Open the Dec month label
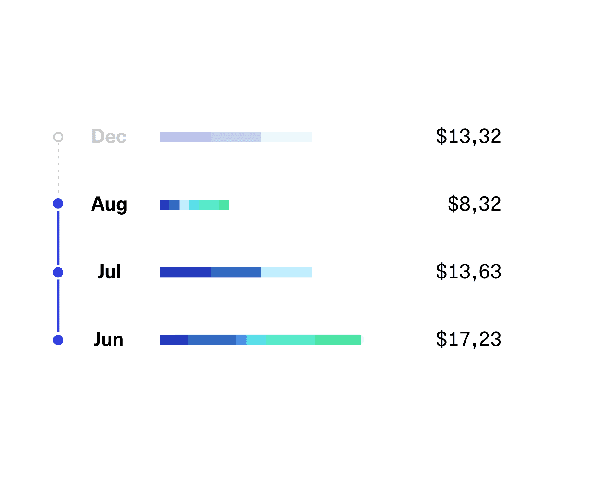606x501 pixels. click(x=109, y=136)
